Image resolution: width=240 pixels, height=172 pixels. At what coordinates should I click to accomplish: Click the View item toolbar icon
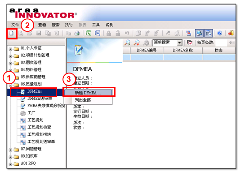[21, 33]
